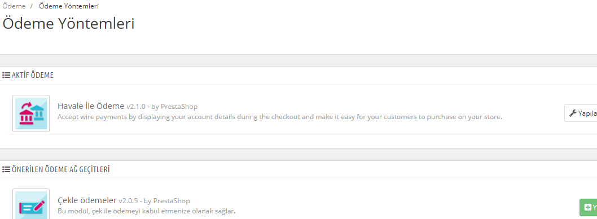Click the Bu modül, çek ile ödemeyi description
This screenshot has width=597, height=219.
click(147, 211)
